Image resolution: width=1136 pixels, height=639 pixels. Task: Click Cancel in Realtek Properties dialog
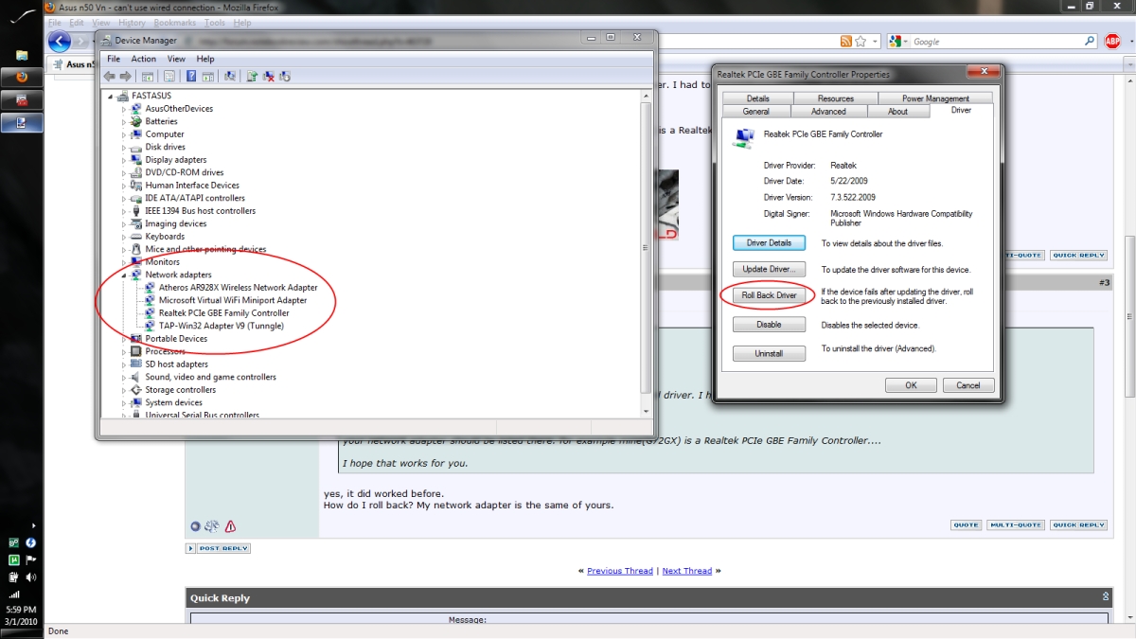(x=968, y=385)
